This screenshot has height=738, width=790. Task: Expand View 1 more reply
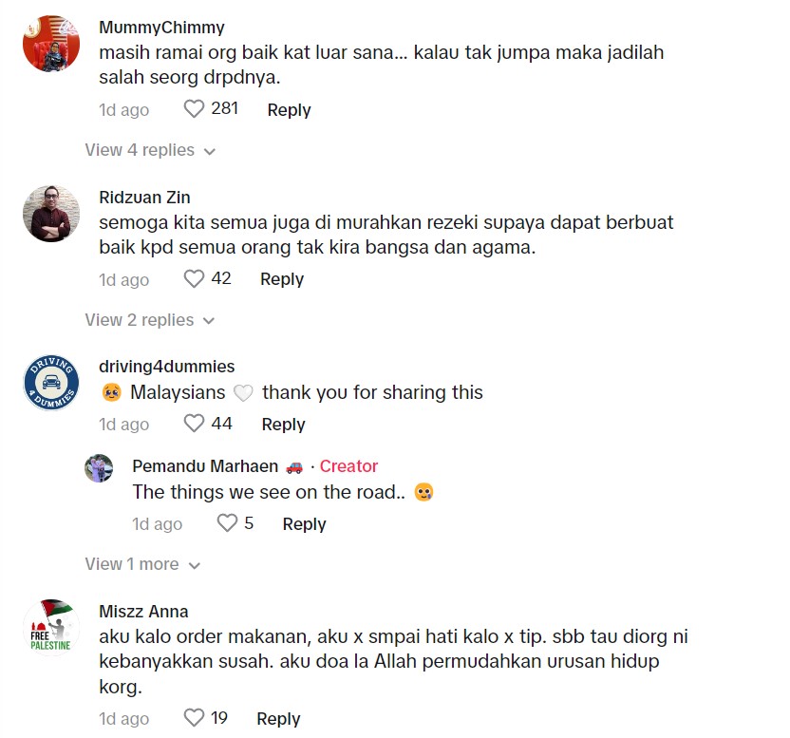(142, 564)
